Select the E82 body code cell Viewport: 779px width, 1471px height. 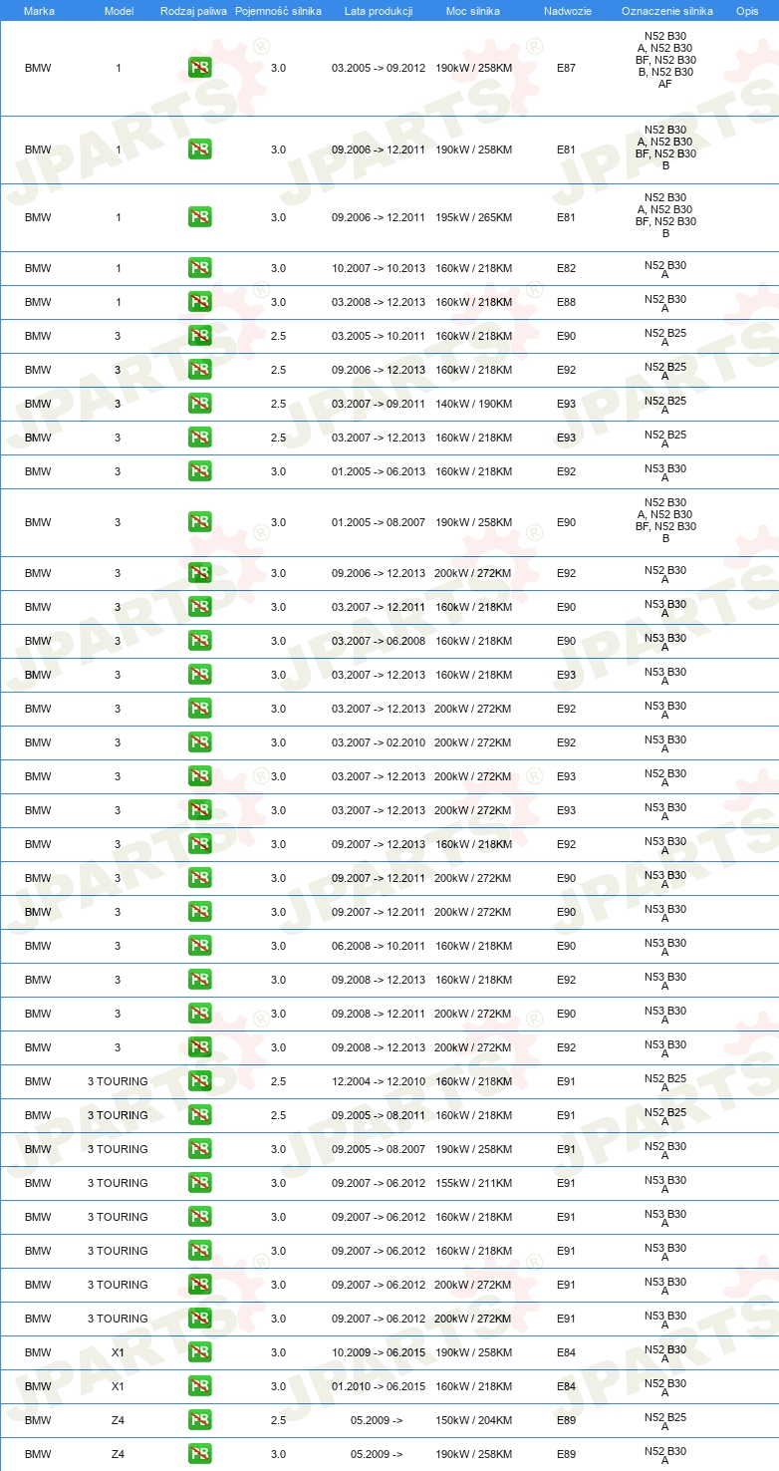(x=566, y=268)
